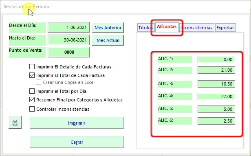Click the Mes Anterior button
The image size is (251, 156).
[x=108, y=28]
